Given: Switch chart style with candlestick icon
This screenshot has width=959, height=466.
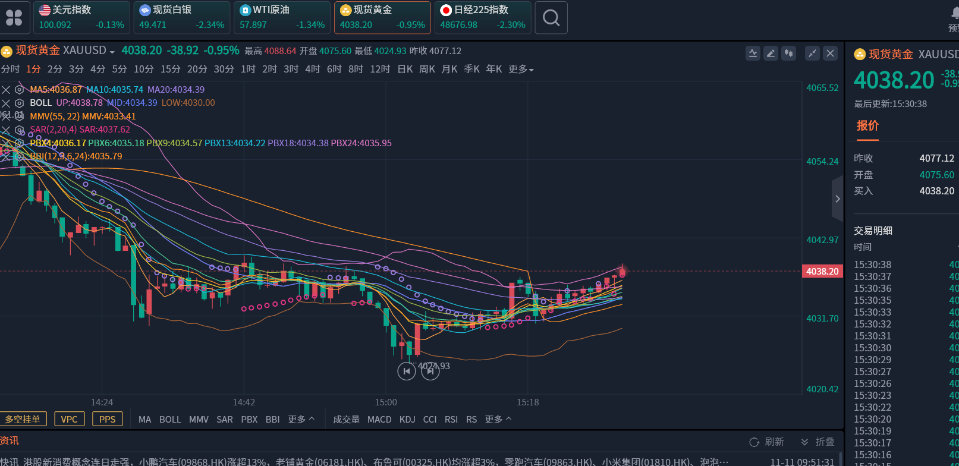Looking at the screenshot, I should 788,53.
